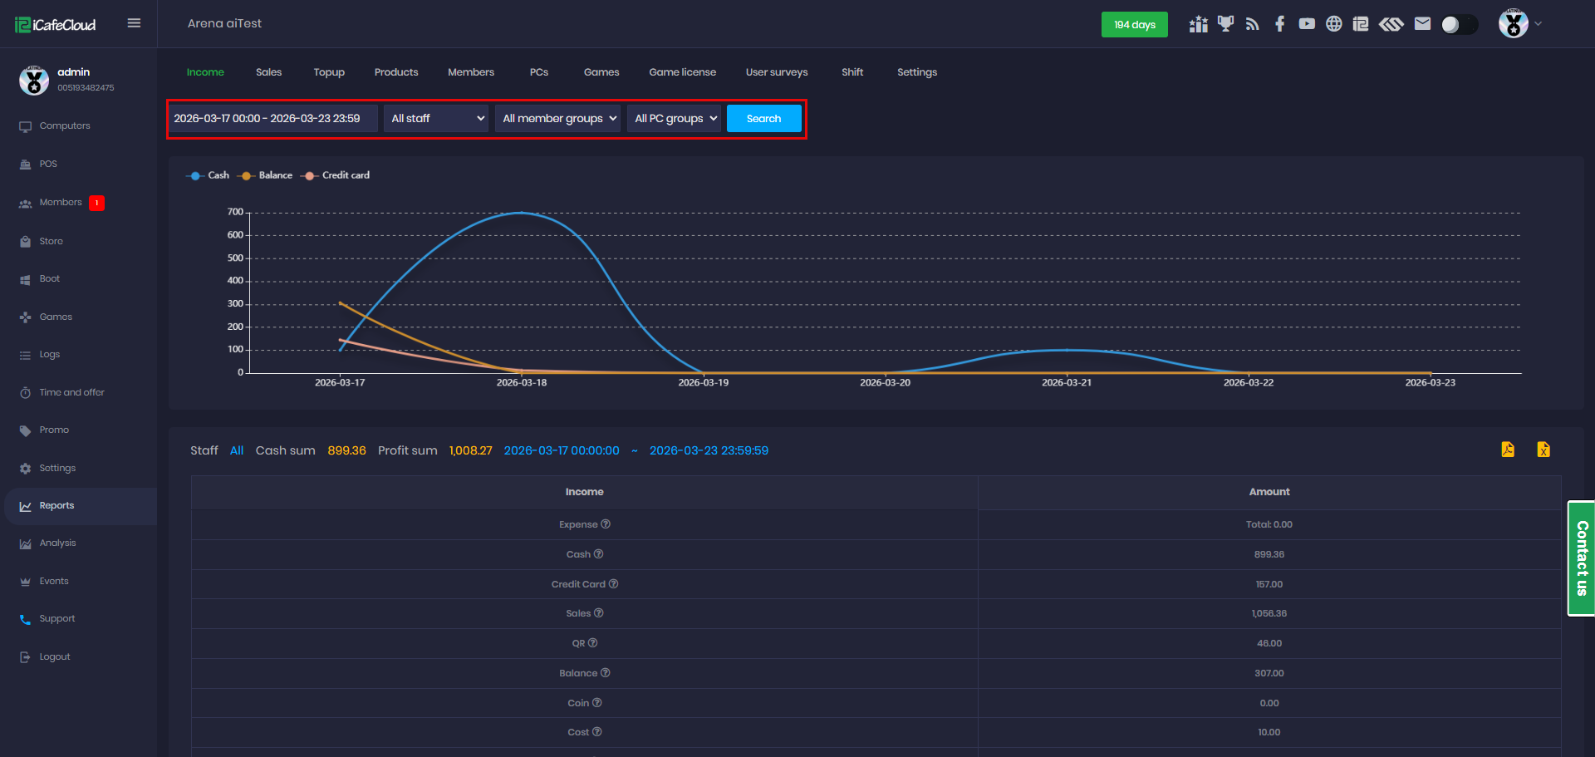The width and height of the screenshot is (1595, 757).
Task: Collapse sidebar with the hamburger menu icon
Action: click(134, 23)
